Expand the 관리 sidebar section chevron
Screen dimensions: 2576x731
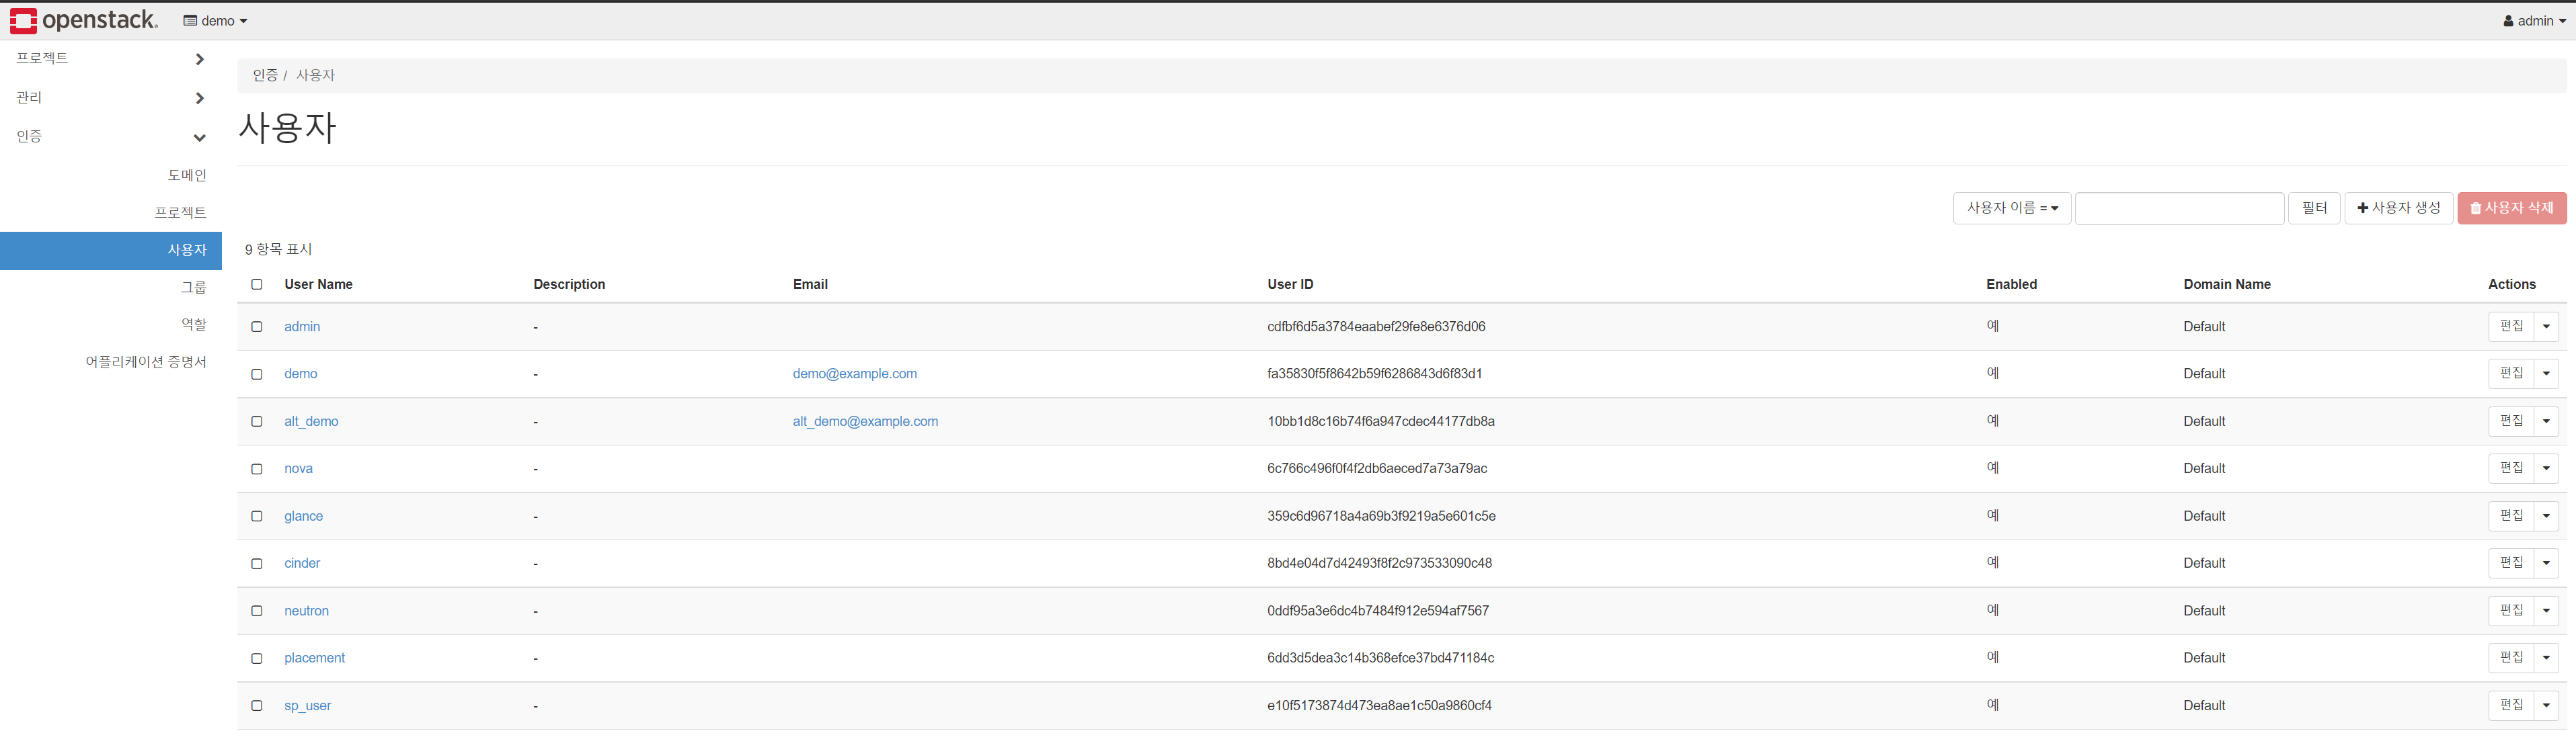(x=200, y=98)
